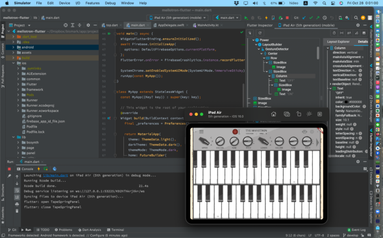
Task: Open the Mellotron app mixer sliders icon
Action: pos(201,132)
